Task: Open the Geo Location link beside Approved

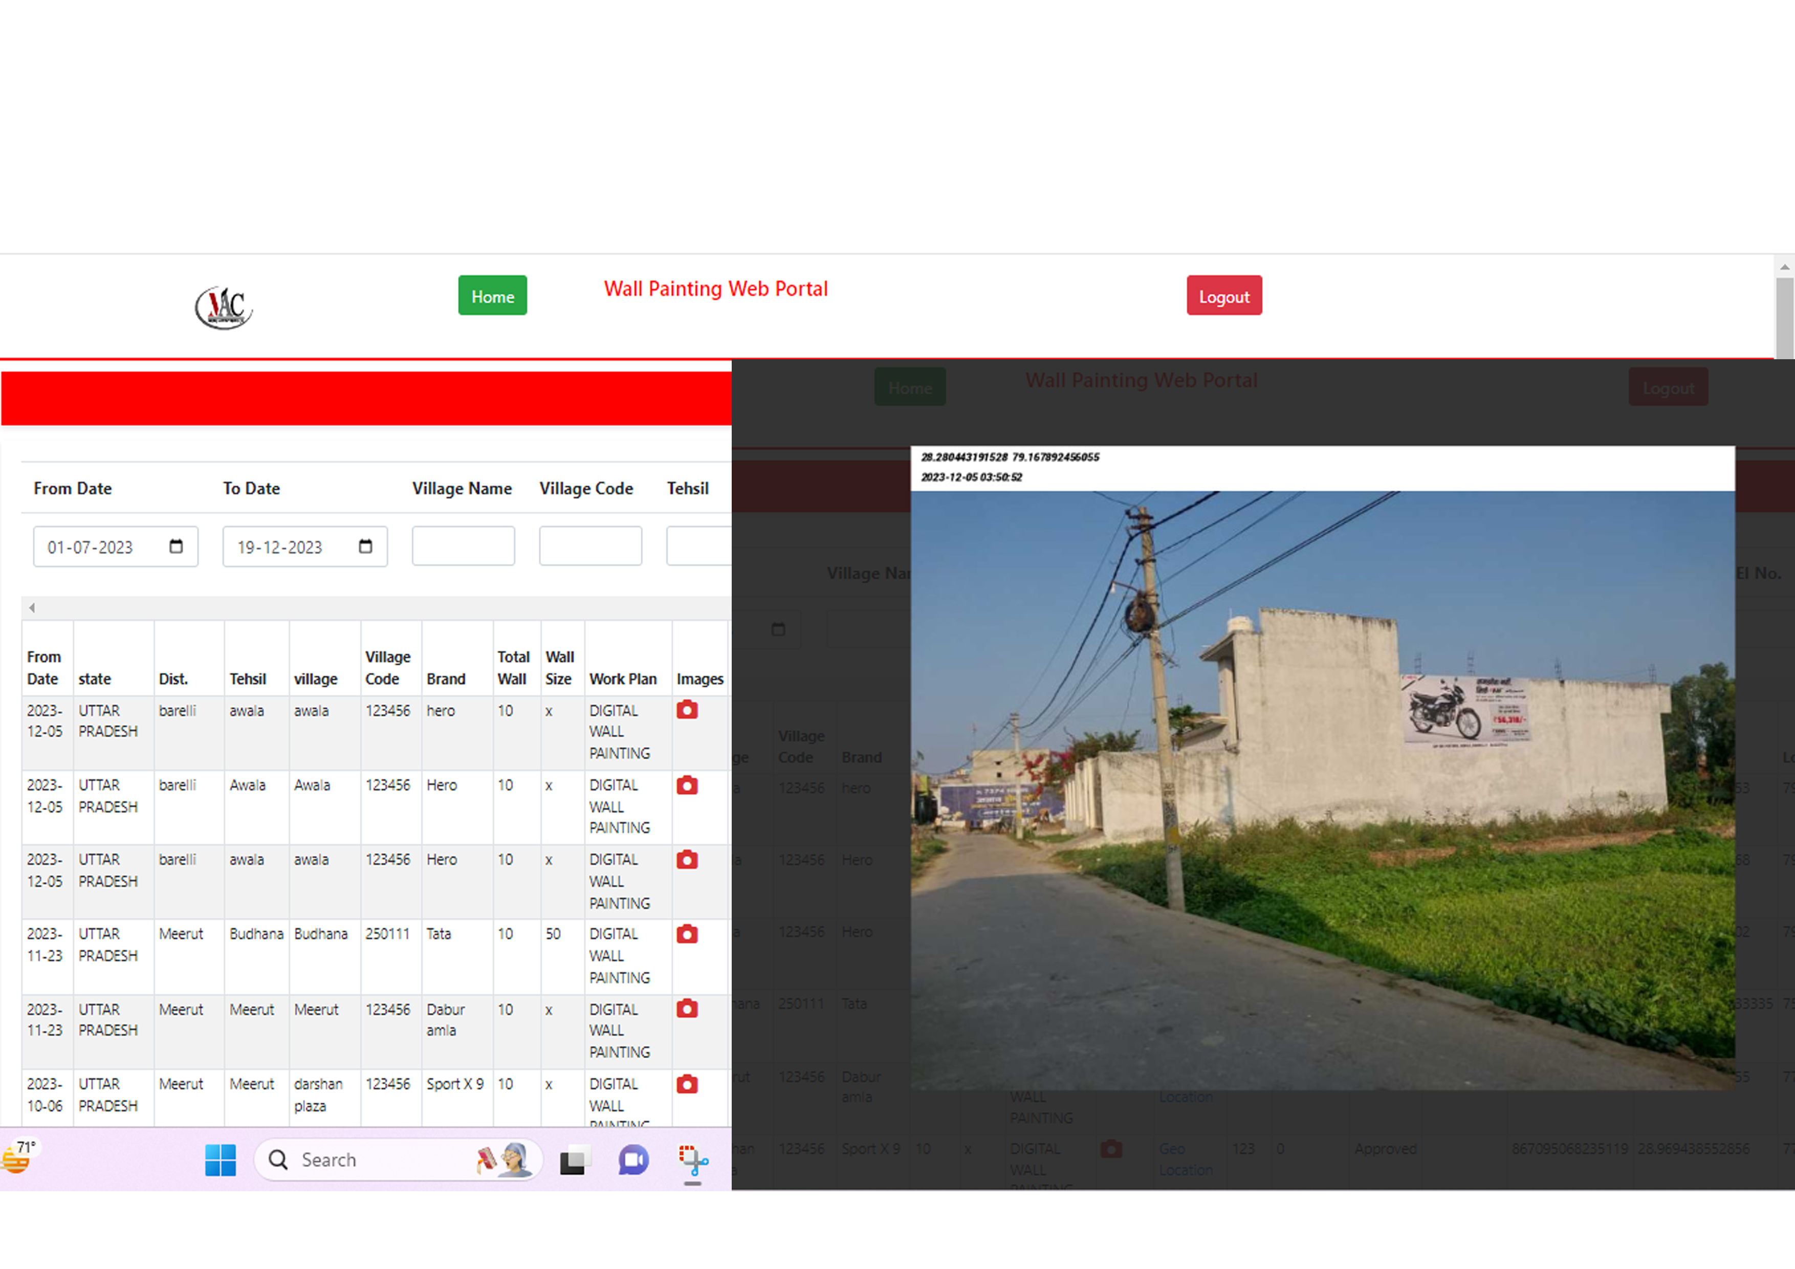Action: (1185, 1159)
